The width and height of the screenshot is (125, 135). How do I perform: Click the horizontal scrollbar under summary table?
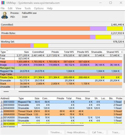[x=54, y=92]
